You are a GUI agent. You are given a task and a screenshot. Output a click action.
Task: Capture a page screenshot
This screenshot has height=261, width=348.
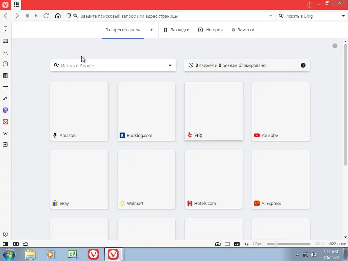218,244
